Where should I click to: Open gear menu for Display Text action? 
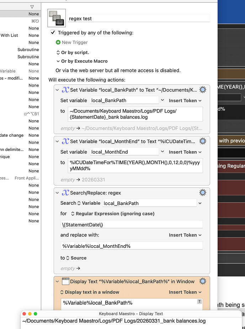point(202,281)
